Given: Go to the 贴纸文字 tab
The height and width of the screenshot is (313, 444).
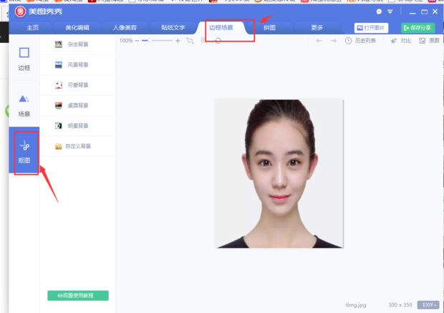Looking at the screenshot, I should click(173, 28).
